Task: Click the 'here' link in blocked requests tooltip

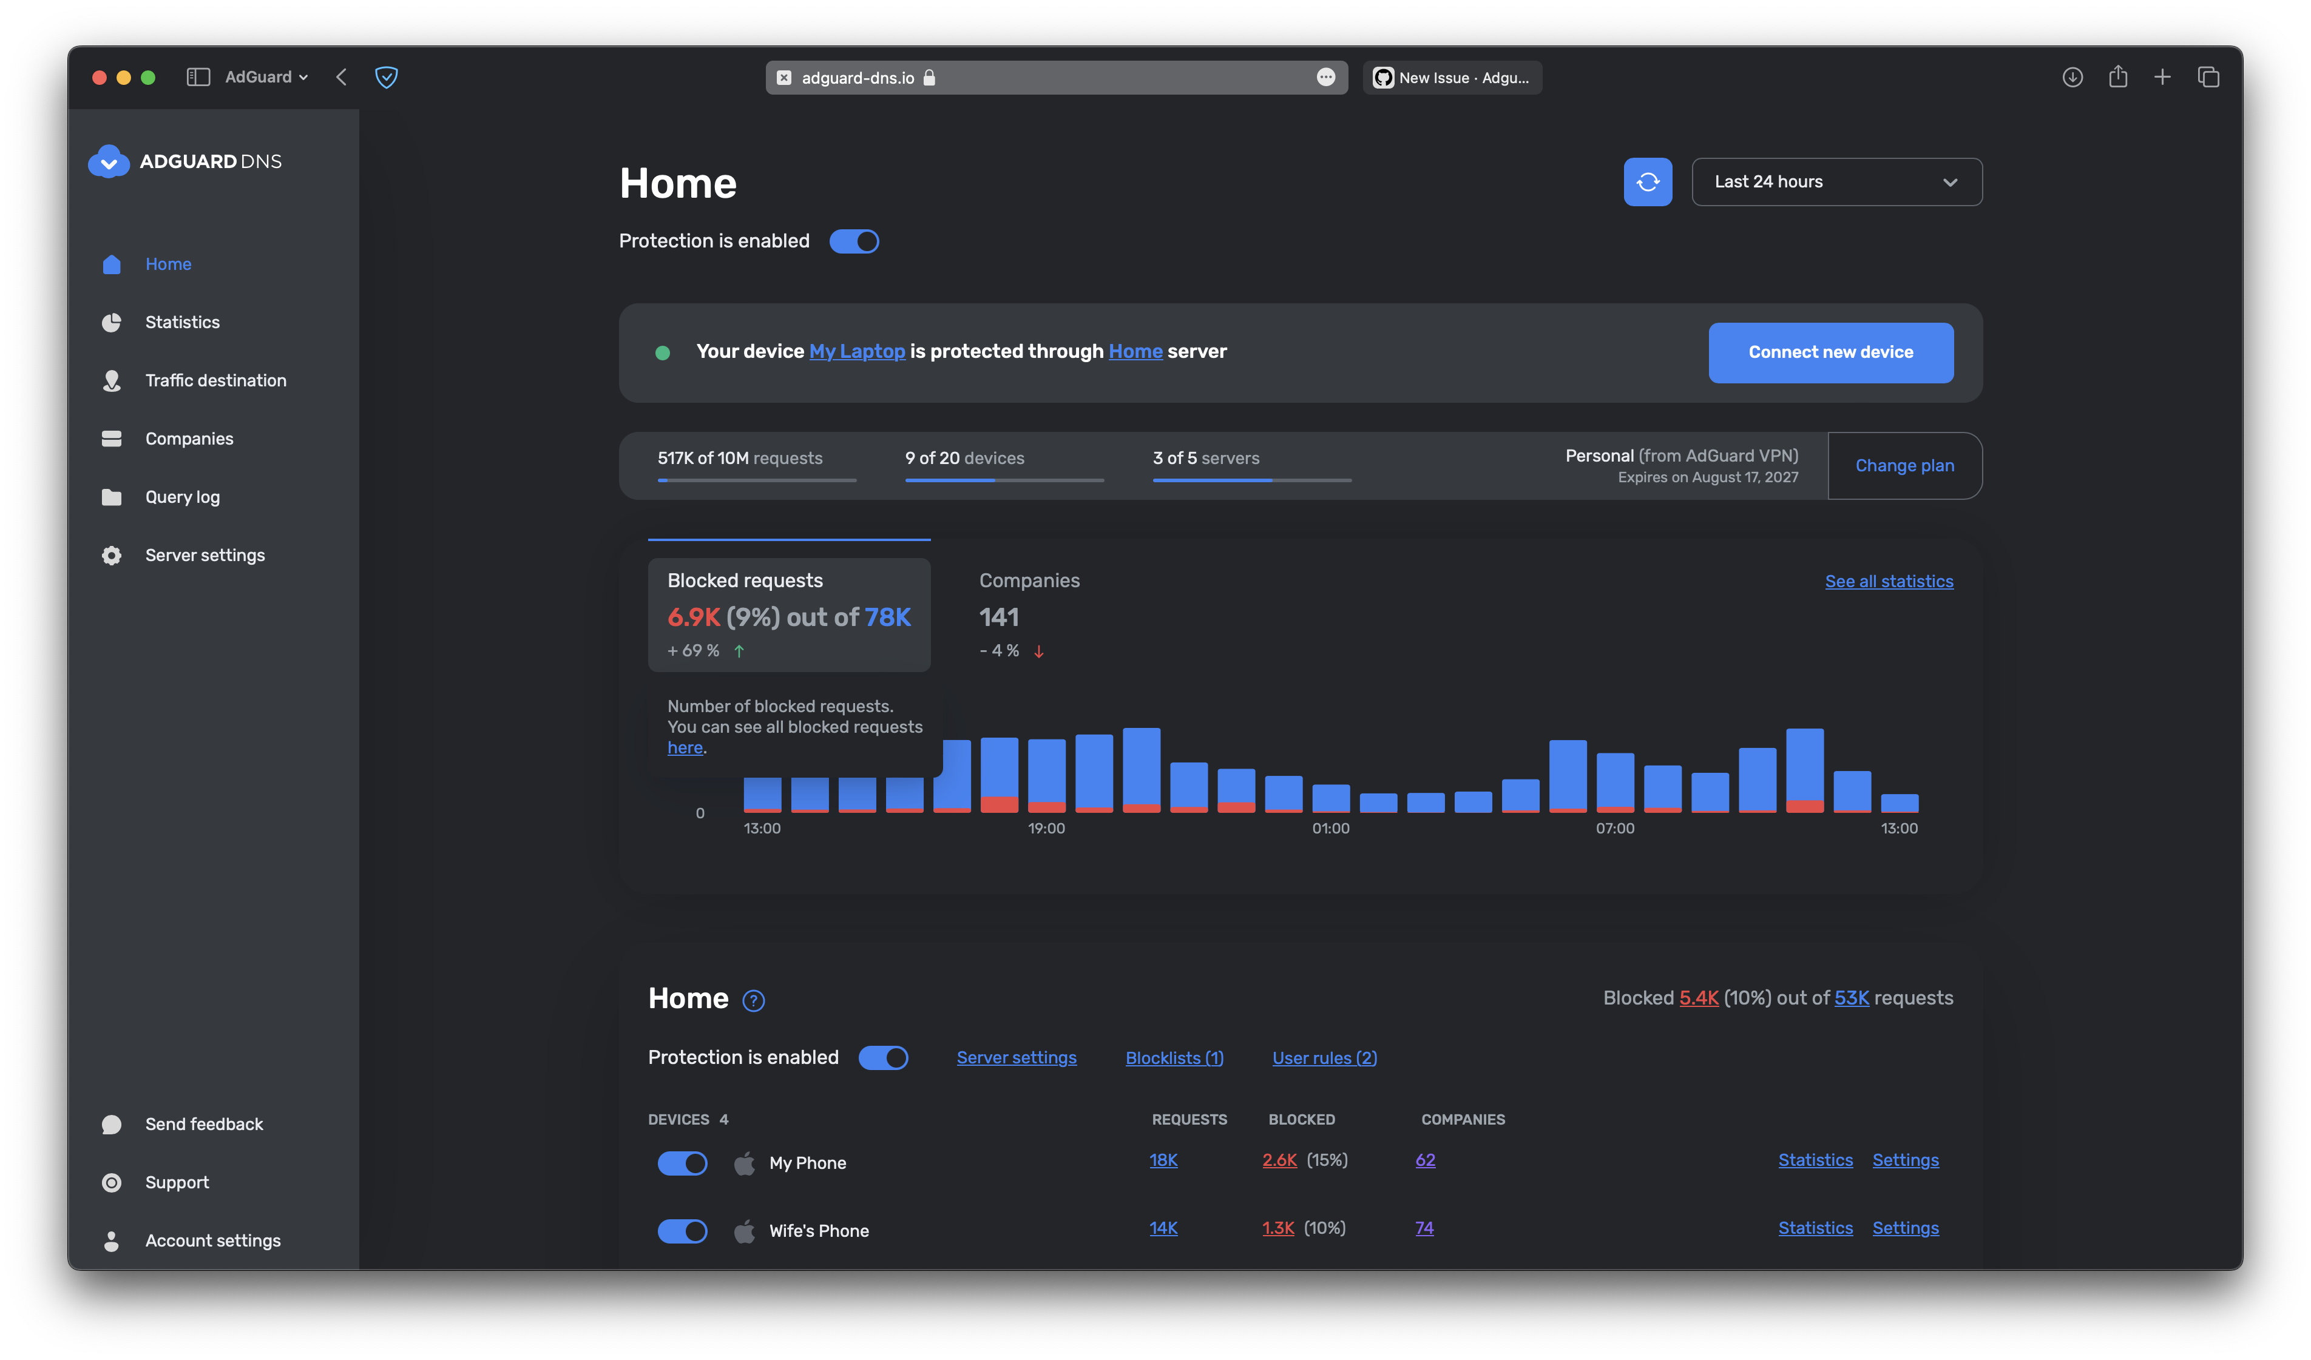Action: pos(685,748)
